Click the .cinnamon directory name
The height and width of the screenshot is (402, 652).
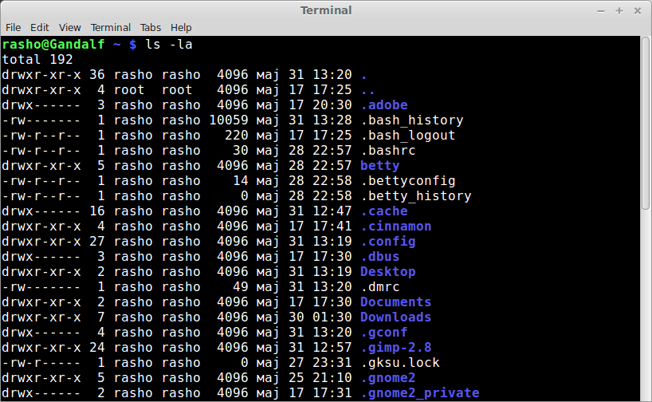tap(396, 227)
